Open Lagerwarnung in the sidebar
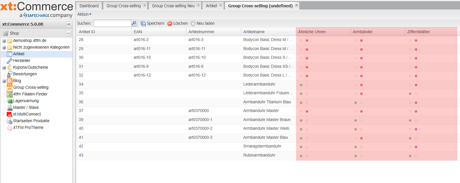The width and height of the screenshot is (460, 183). 26,101
